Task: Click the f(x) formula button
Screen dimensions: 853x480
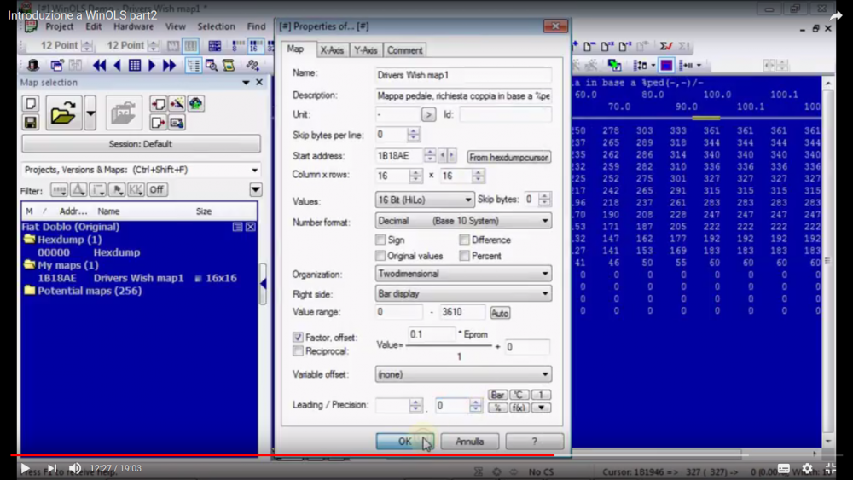Action: 519,408
